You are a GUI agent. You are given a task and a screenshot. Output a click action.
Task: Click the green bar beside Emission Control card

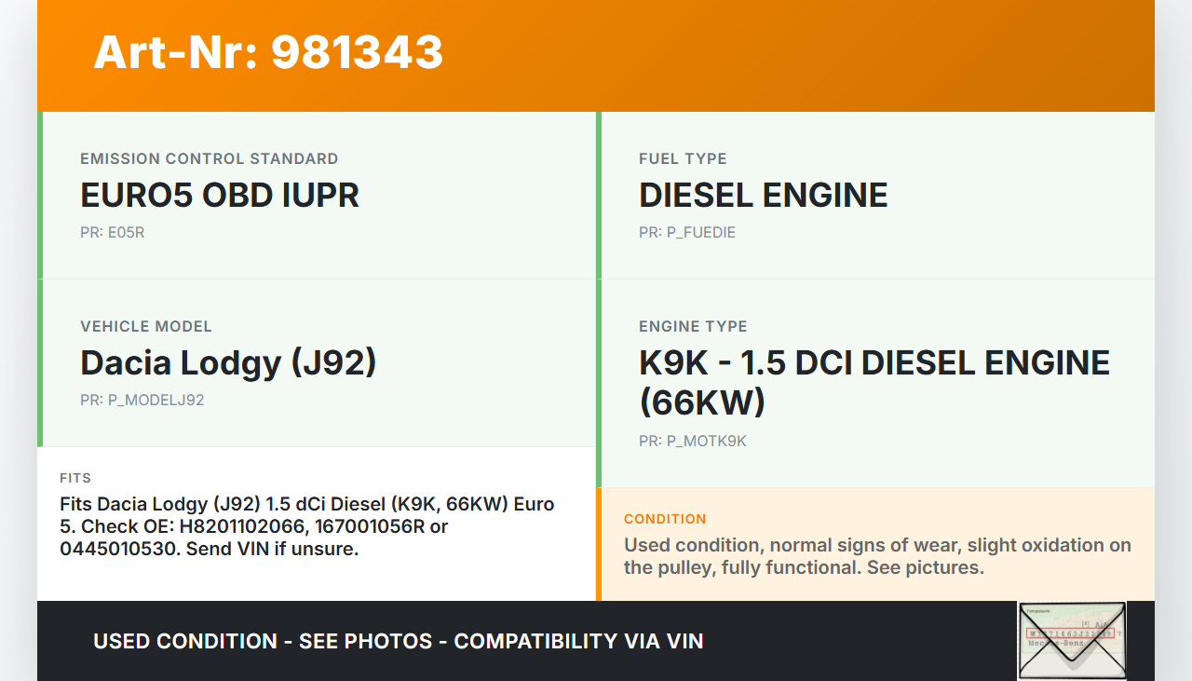tap(40, 196)
